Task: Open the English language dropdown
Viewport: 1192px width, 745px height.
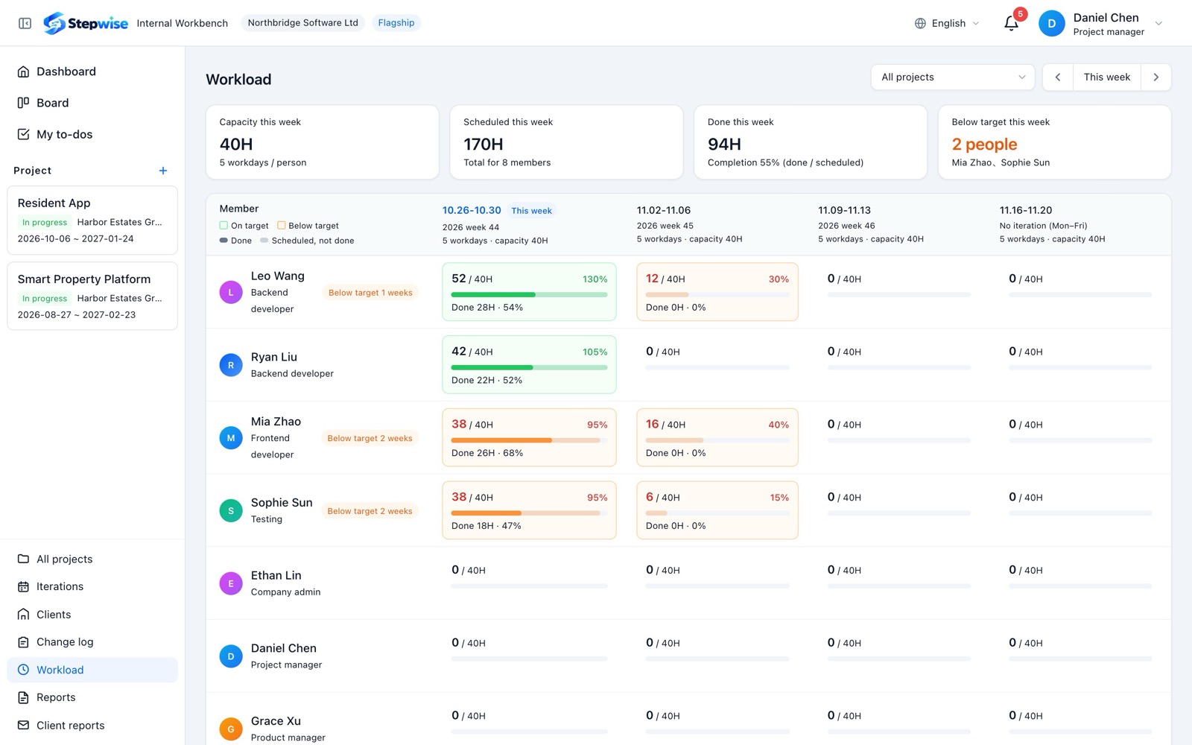Action: point(947,23)
